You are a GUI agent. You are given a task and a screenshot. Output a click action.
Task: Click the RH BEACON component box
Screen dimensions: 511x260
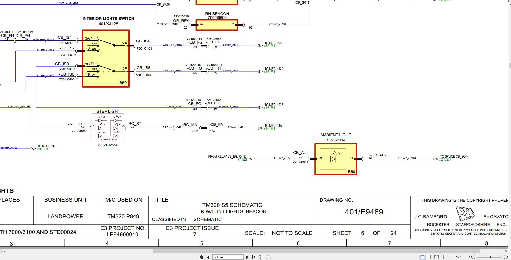217,25
